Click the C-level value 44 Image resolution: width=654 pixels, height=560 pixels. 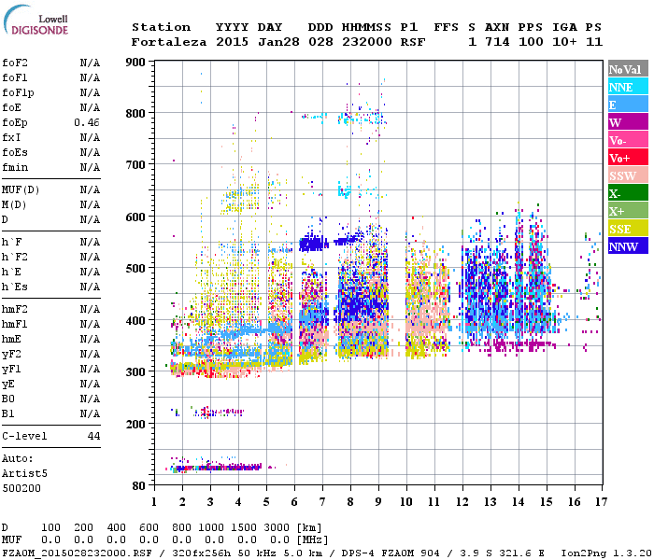(93, 436)
